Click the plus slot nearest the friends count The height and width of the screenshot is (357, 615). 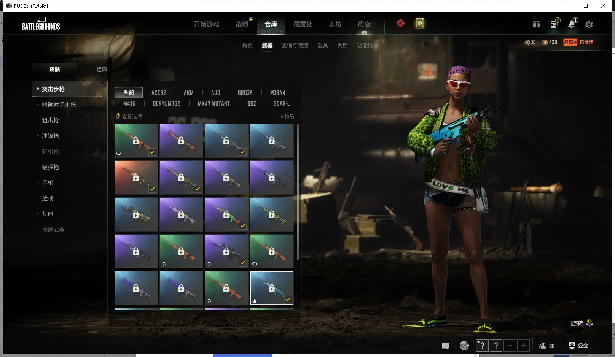point(523,345)
